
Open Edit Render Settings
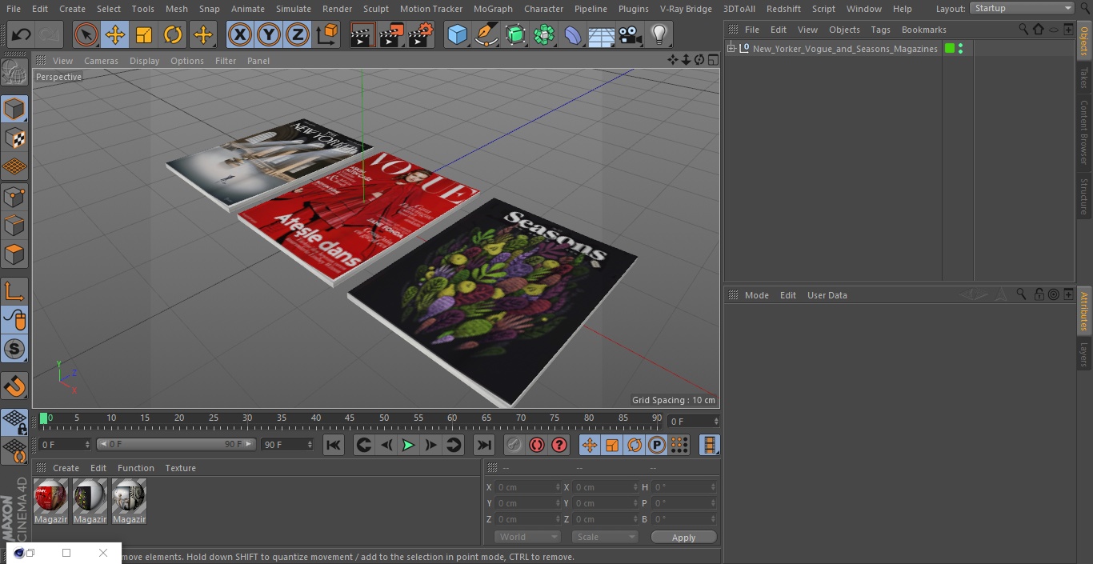421,34
